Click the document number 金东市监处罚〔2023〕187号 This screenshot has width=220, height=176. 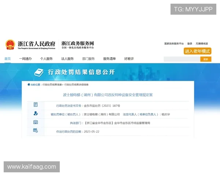pyautogui.click(x=102, y=106)
